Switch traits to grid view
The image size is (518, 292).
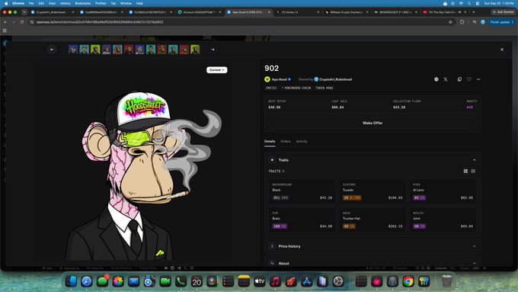tap(465, 172)
